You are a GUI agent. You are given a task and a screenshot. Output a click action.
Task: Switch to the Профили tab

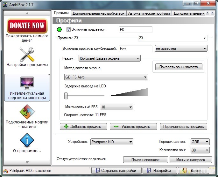click(x=61, y=13)
